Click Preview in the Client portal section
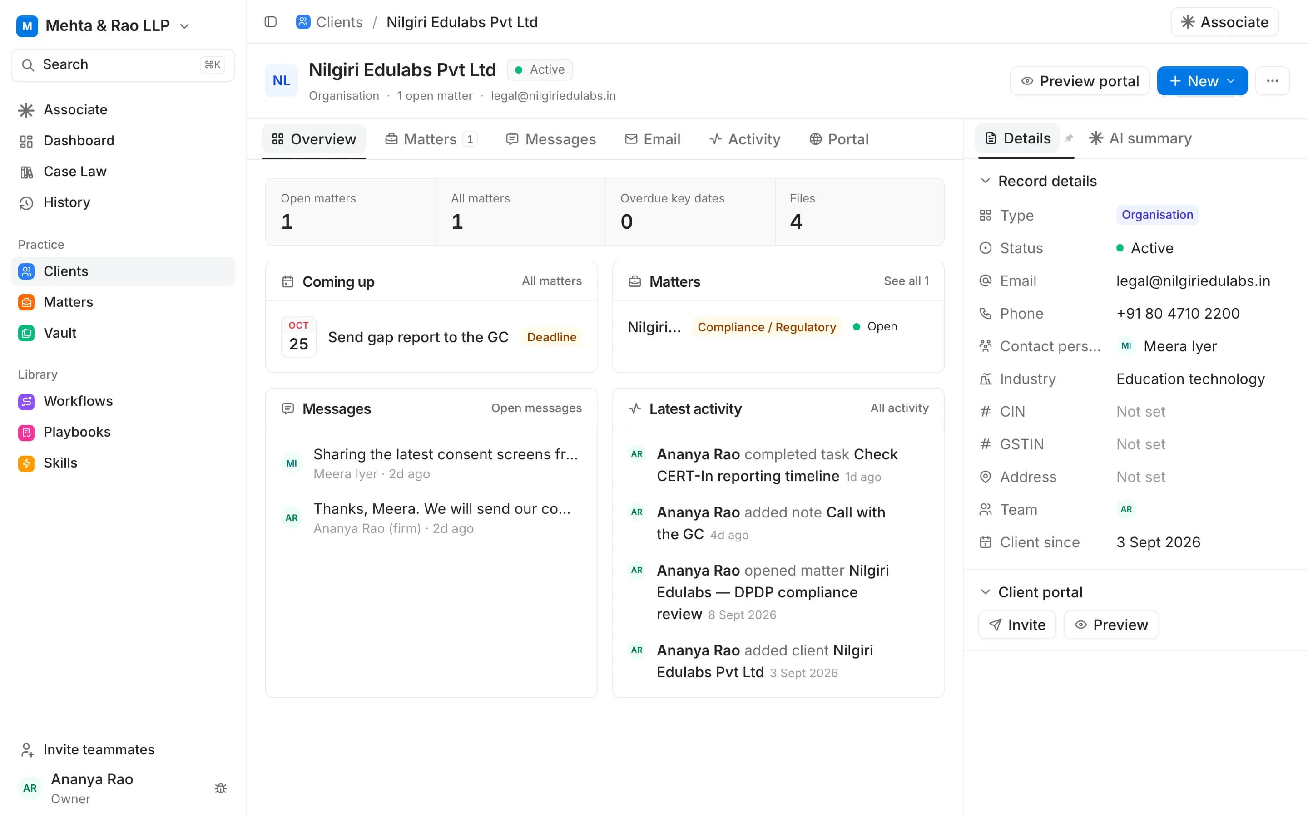The image size is (1308, 817). coord(1111,625)
